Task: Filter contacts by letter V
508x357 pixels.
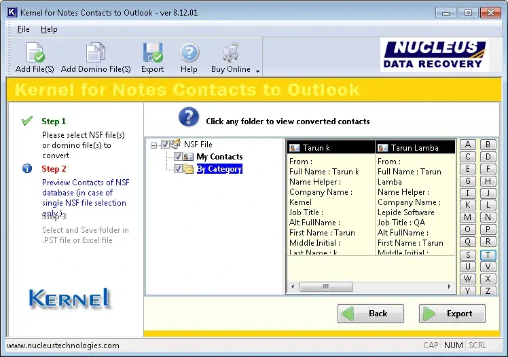Action: point(488,267)
